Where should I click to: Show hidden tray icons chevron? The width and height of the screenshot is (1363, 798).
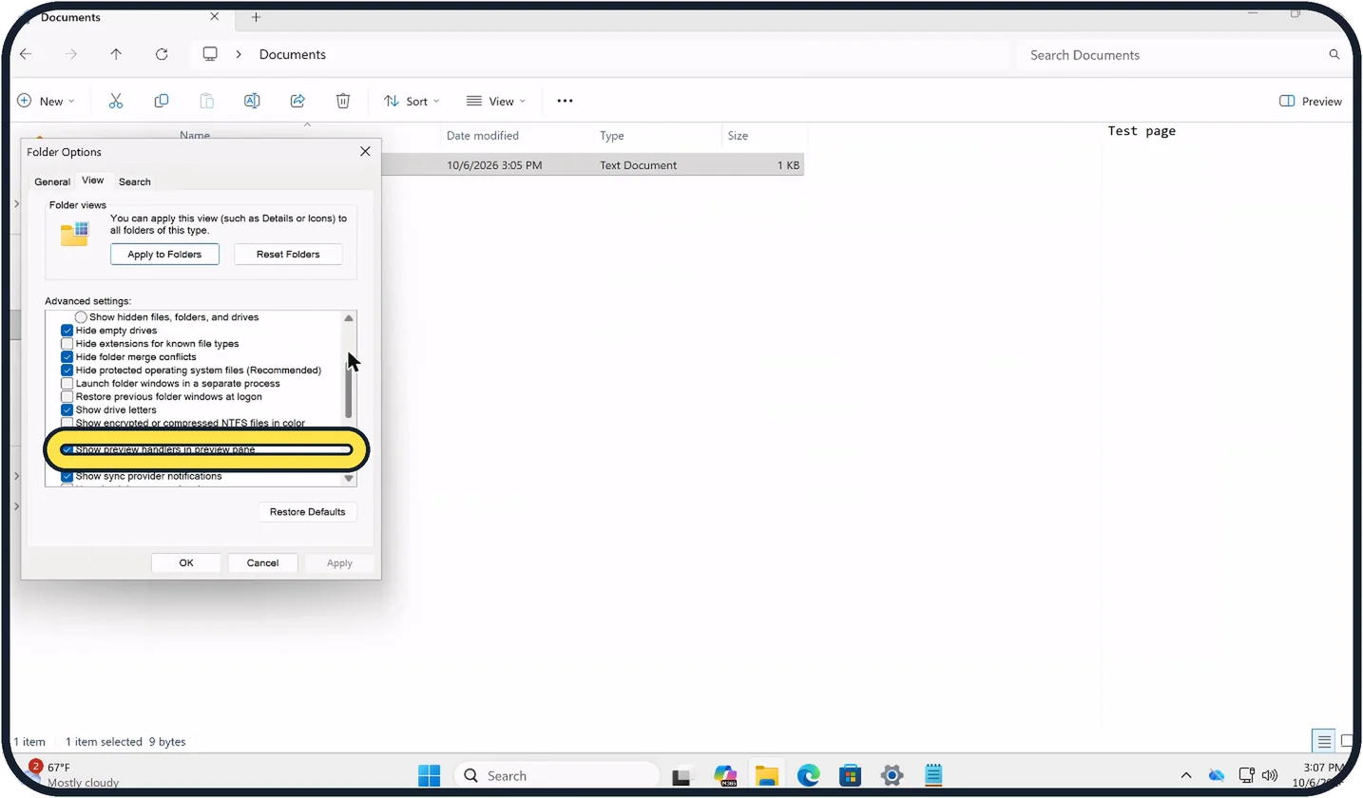pos(1186,775)
